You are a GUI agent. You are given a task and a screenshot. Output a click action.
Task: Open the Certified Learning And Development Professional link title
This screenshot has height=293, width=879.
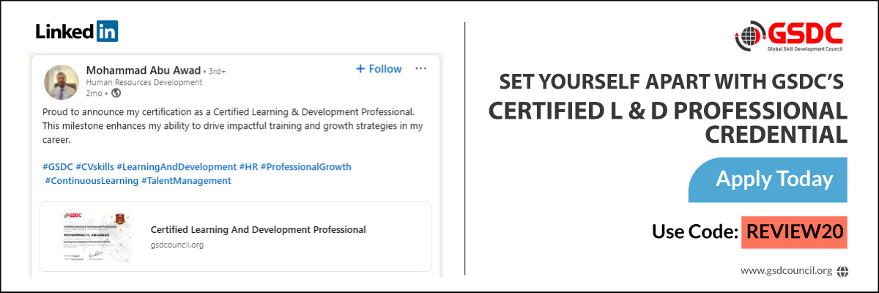tap(258, 229)
